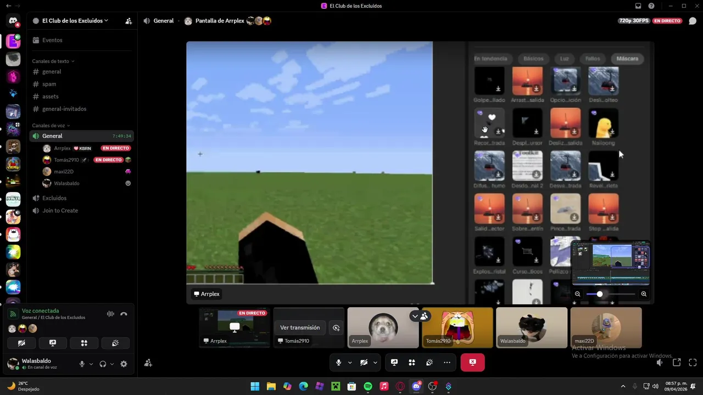Open soundboard in voice panel
Screen dimensions: 703x395
click(x=115, y=343)
